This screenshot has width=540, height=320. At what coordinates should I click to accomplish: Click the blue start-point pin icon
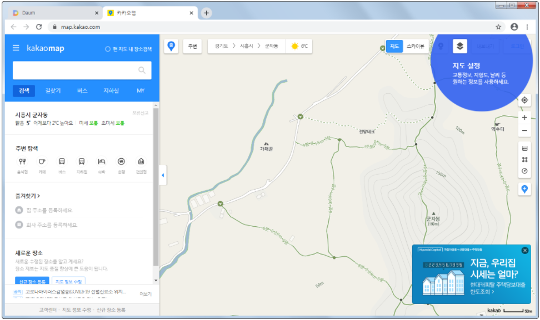click(x=171, y=46)
